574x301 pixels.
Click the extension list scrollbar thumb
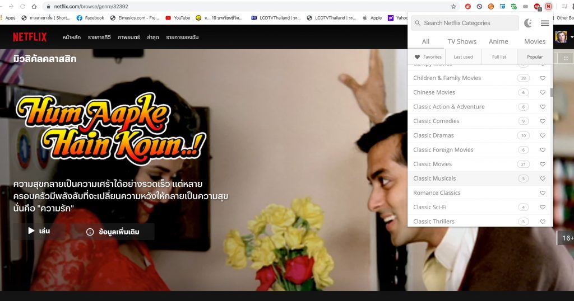[x=552, y=92]
